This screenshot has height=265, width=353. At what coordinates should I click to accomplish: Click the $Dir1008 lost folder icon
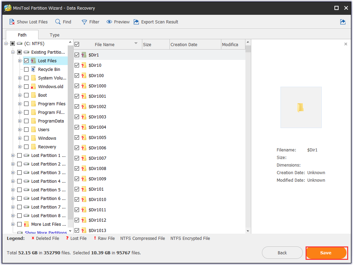pyautogui.click(x=84, y=168)
